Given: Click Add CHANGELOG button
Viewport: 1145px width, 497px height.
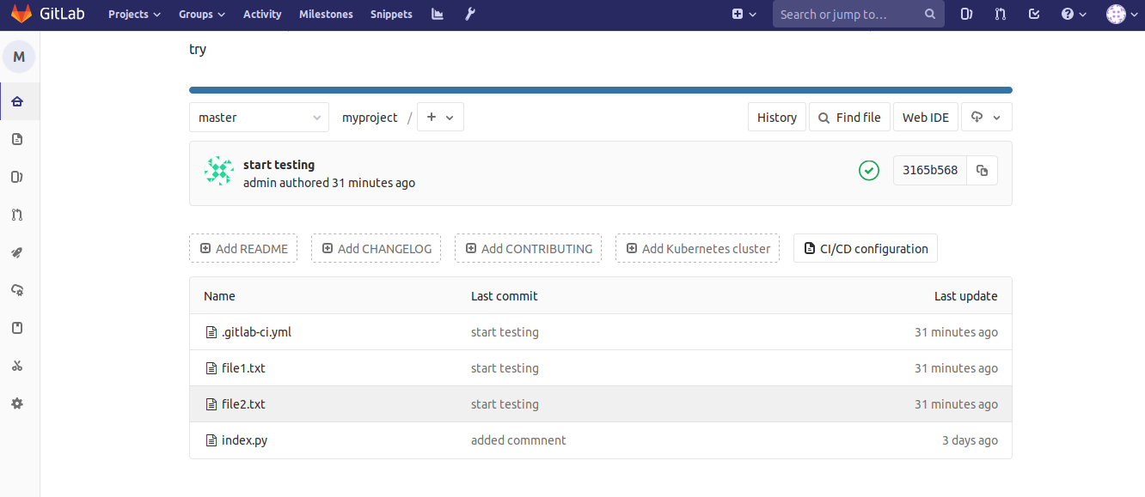Looking at the screenshot, I should coord(377,248).
